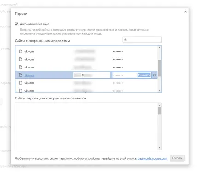The image size is (200, 174).
Task: Click the vk.com link in the highlighted row
Action: pyautogui.click(x=29, y=75)
